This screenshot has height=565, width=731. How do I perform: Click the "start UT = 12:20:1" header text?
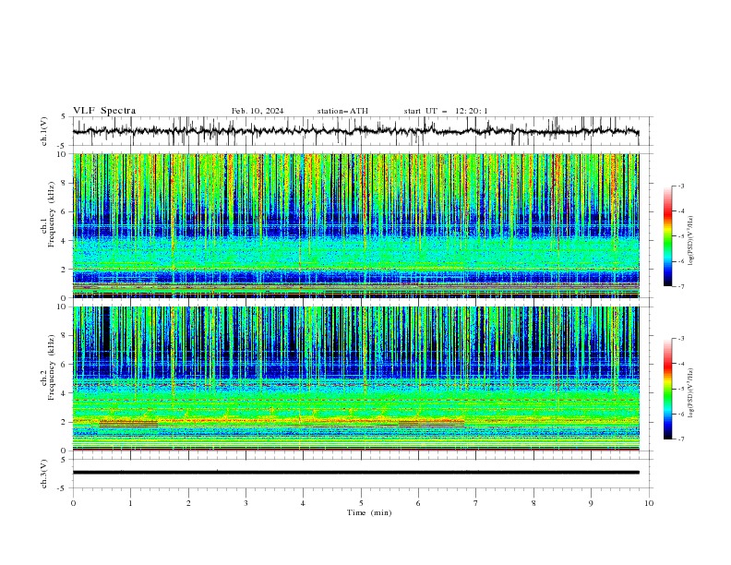point(446,111)
